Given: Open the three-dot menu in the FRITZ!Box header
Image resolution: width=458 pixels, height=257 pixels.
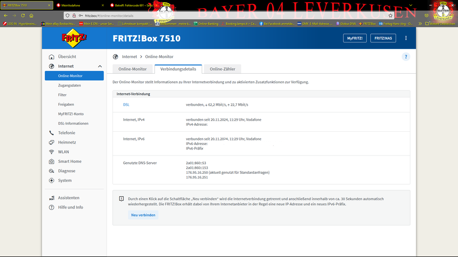Looking at the screenshot, I should 406,38.
